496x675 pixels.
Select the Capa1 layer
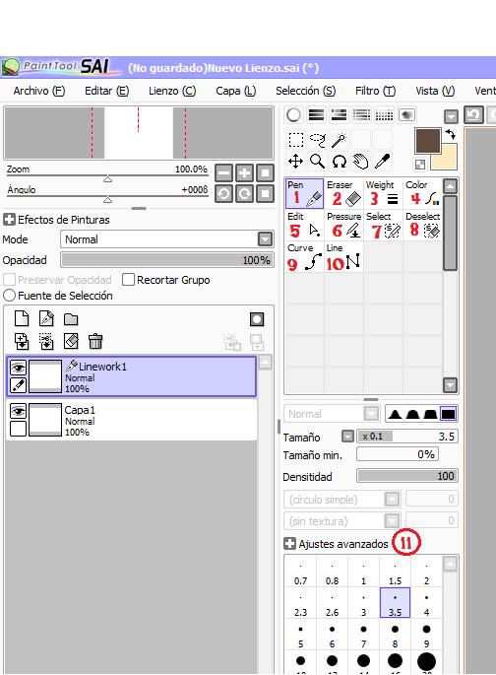pos(132,420)
